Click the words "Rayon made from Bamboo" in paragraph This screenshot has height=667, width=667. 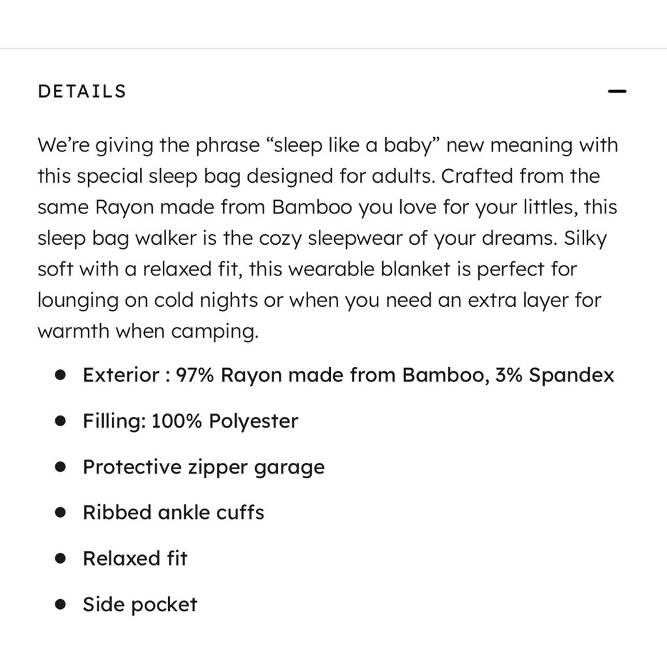click(x=223, y=207)
